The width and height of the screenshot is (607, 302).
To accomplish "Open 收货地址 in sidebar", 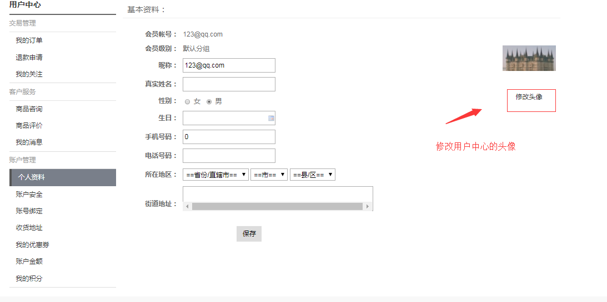I will point(29,228).
